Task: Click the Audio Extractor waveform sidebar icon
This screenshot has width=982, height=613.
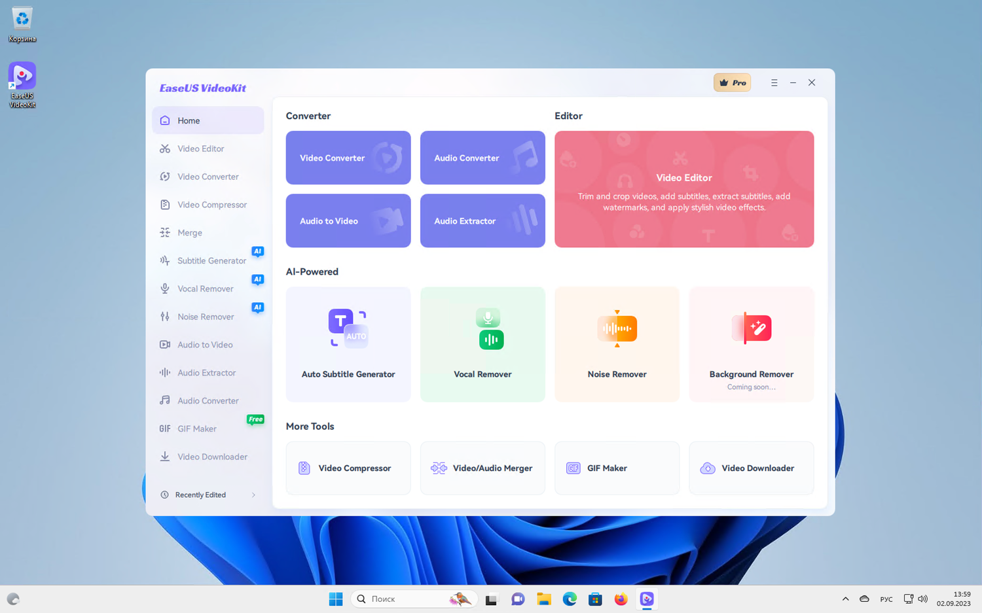Action: pos(165,373)
